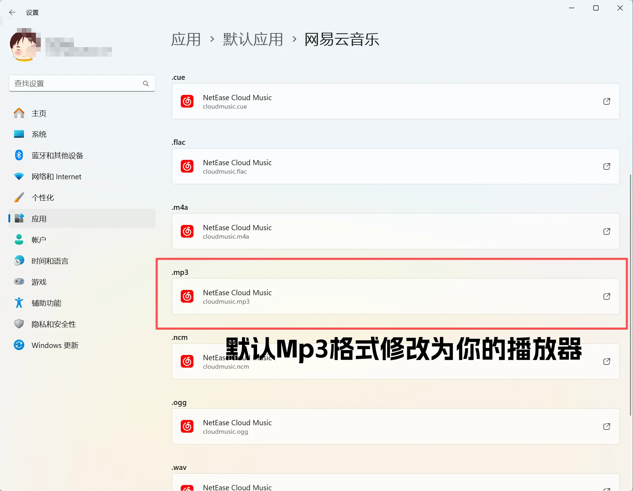This screenshot has width=633, height=491.
Task: Open the 帐户 settings section
Action: pos(82,240)
